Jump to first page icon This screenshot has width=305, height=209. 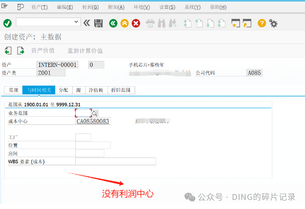[188, 23]
